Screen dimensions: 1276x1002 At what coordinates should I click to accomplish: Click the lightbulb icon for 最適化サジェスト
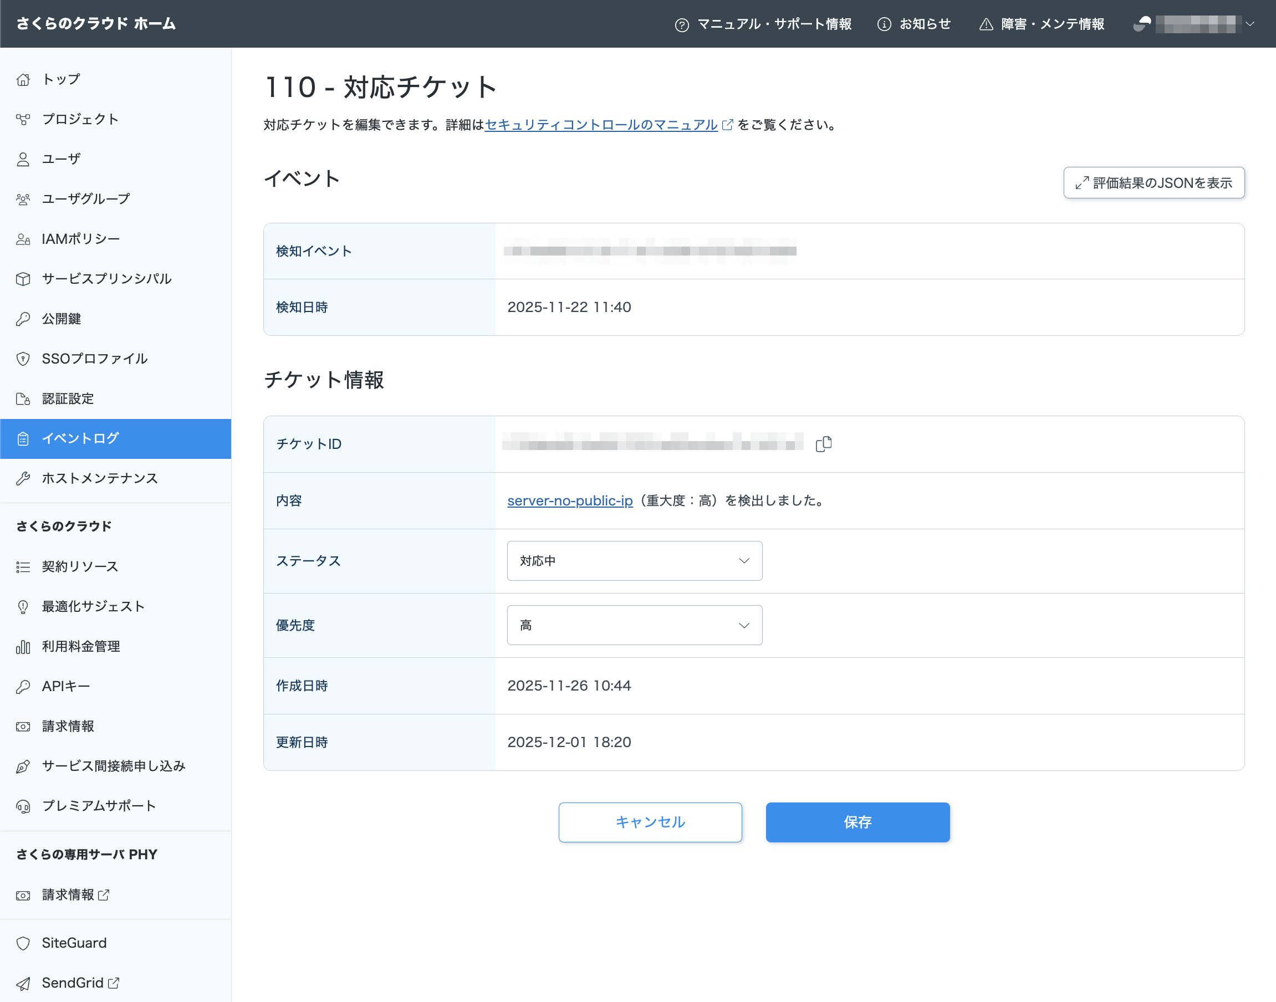[23, 607]
